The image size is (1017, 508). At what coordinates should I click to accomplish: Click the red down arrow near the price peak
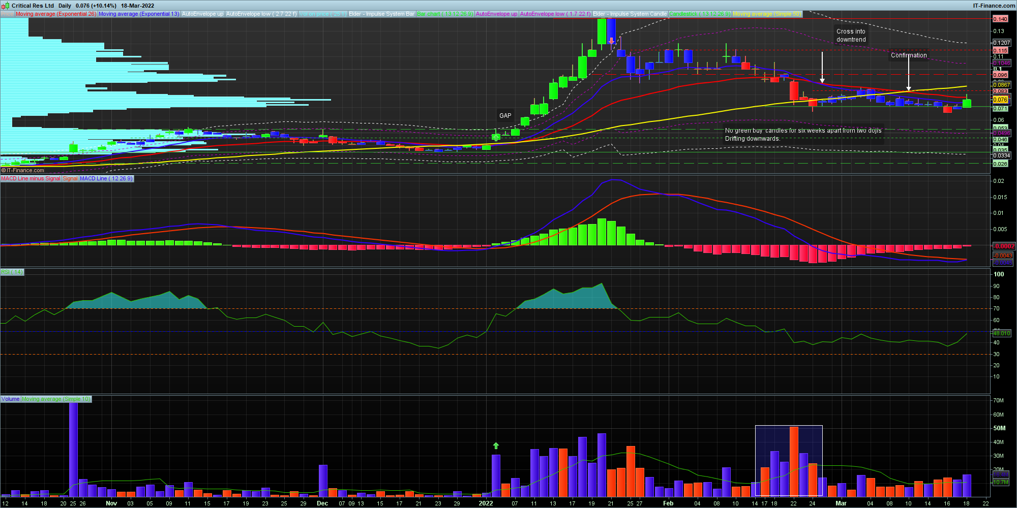pyautogui.click(x=611, y=41)
